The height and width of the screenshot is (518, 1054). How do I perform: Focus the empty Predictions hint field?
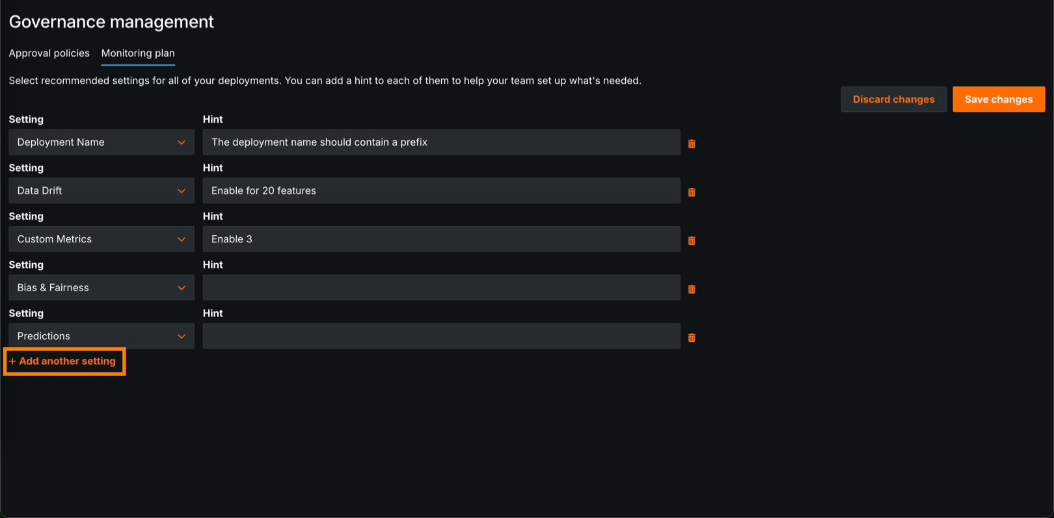pos(441,336)
